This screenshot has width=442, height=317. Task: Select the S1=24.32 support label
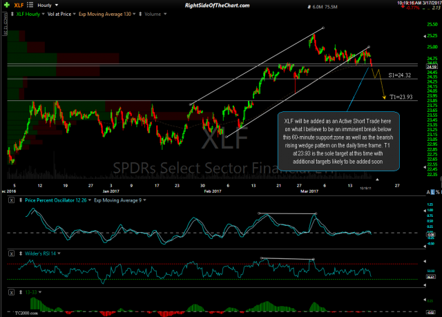(x=399, y=75)
